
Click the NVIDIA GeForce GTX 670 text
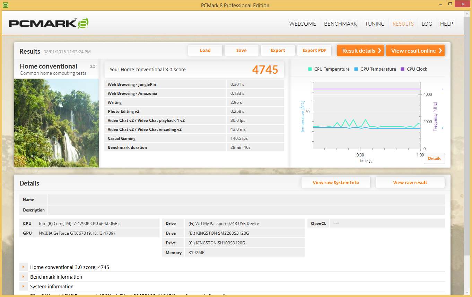point(77,233)
